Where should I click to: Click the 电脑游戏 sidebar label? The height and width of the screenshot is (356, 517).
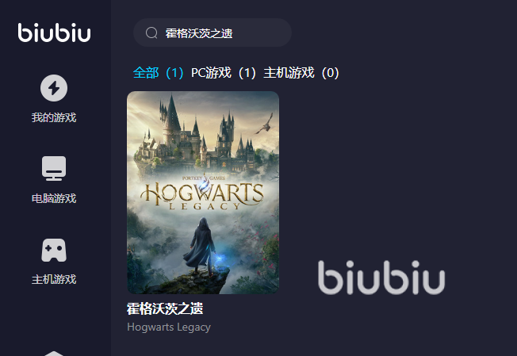coord(54,198)
